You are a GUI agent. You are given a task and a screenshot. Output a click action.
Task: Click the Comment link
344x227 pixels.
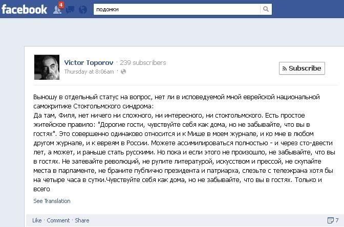[58, 220]
